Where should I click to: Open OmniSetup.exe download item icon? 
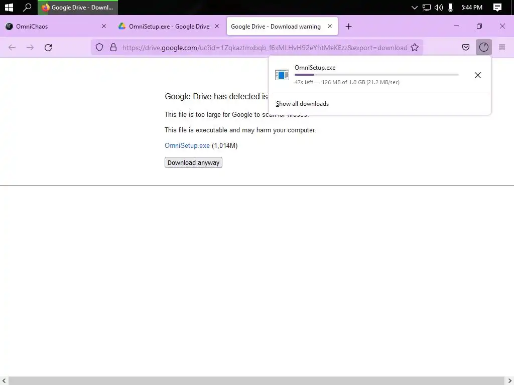pos(282,75)
